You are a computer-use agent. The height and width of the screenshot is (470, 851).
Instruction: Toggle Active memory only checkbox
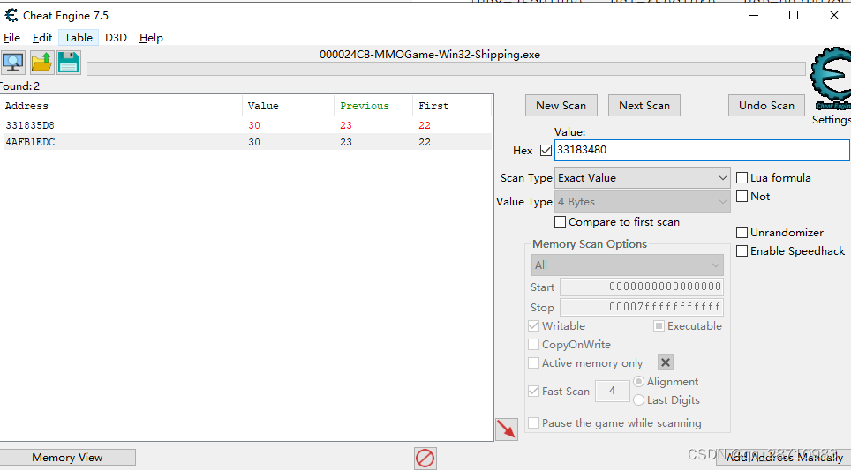(533, 362)
